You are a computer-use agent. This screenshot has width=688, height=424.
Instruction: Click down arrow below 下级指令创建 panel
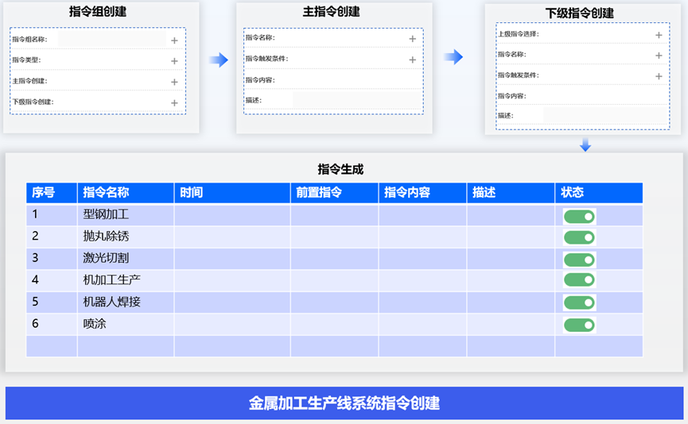coord(585,145)
